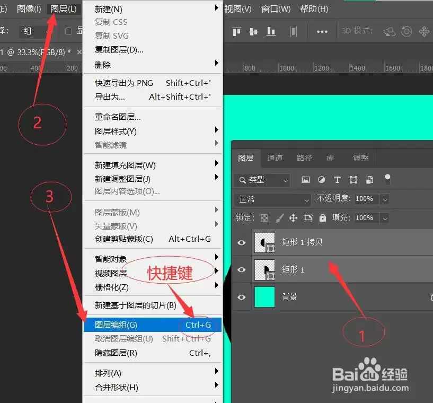The width and height of the screenshot is (433, 403).
Task: Toggle lock transparent pixels
Action: pyautogui.click(x=264, y=218)
